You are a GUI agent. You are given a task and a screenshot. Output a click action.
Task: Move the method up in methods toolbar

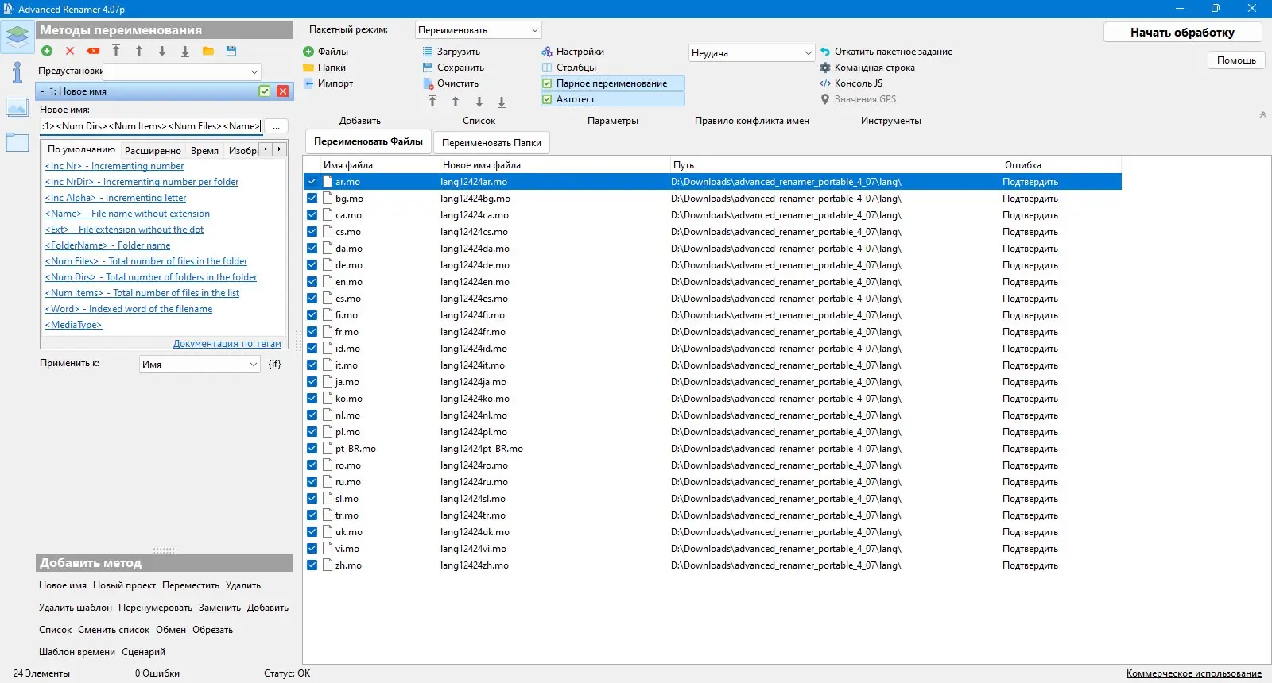point(139,51)
